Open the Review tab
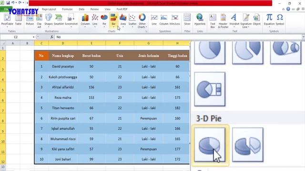Viewport: 305px width, 171px height. (94, 9)
